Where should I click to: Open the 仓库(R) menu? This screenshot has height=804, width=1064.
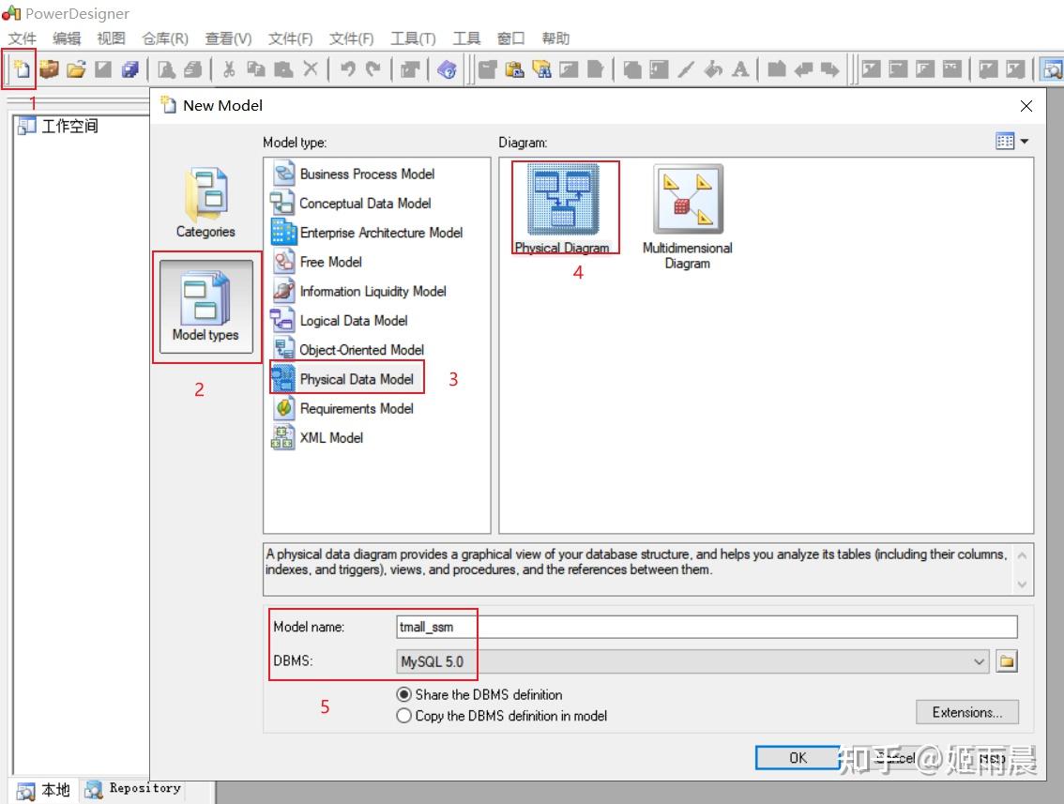click(x=165, y=38)
